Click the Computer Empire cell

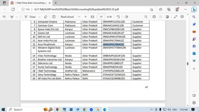(50, 22)
